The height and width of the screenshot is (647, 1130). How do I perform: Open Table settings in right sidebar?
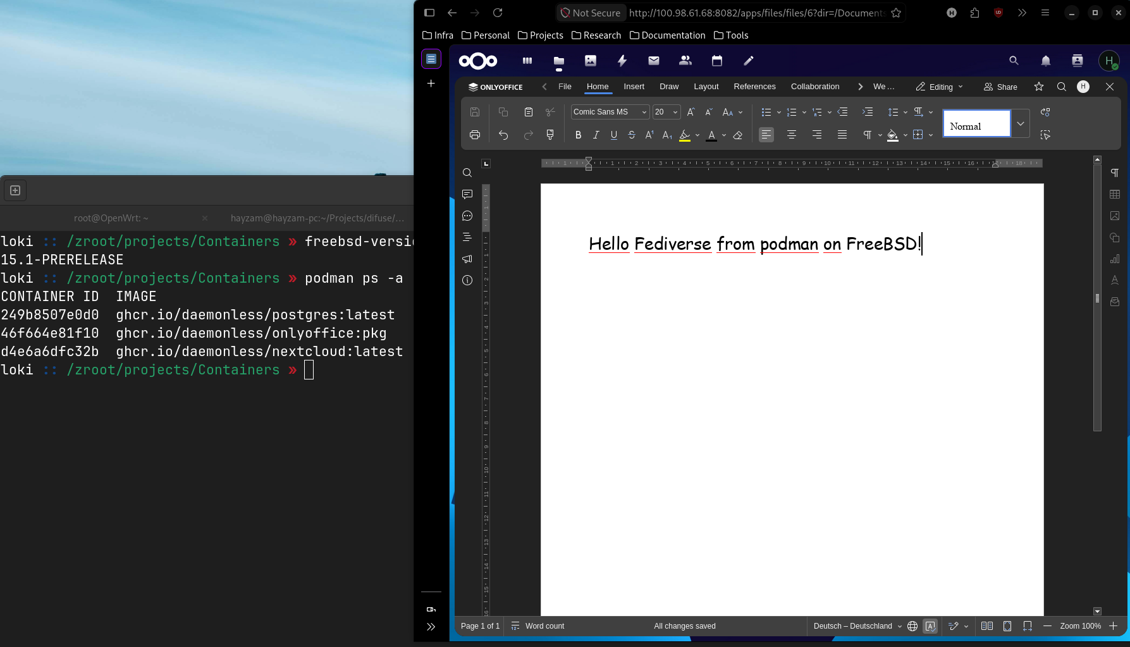[x=1115, y=194]
